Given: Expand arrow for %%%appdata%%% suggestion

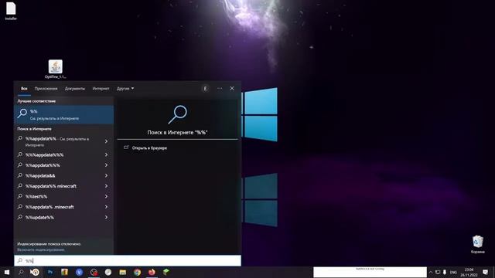Looking at the screenshot, I should (107, 154).
